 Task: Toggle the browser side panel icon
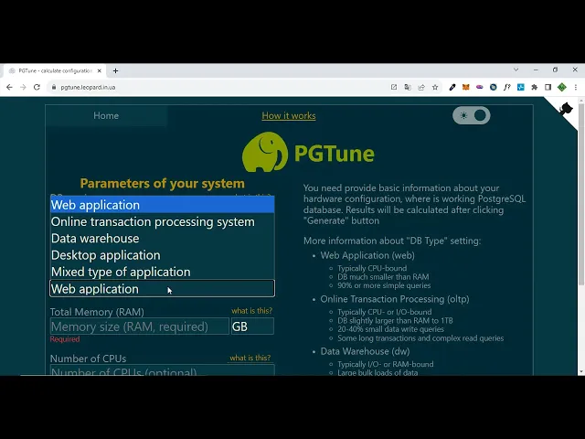coord(548,87)
